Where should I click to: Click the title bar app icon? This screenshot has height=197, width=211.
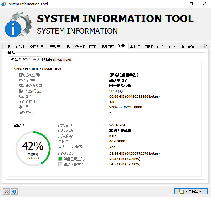4,4
